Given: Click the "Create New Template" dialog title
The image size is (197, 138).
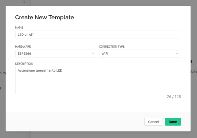Looking at the screenshot, I should tap(44, 17).
